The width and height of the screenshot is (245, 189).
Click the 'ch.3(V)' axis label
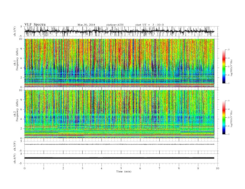15,146
